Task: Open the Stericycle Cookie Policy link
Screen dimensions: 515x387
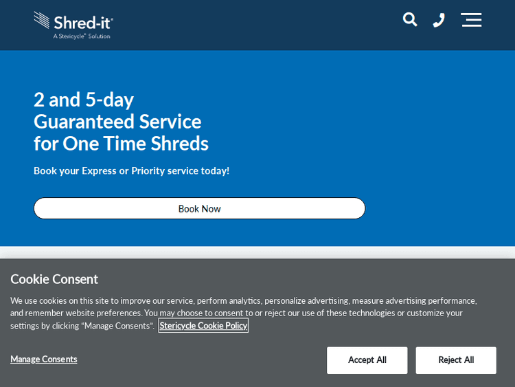Action: pyautogui.click(x=203, y=326)
